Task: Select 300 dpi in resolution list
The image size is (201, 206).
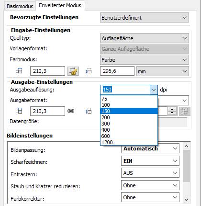Action: [129, 124]
